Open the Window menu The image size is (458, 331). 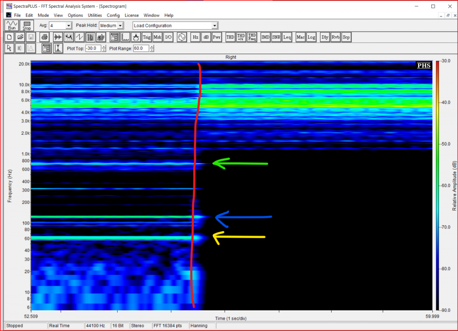coord(151,15)
